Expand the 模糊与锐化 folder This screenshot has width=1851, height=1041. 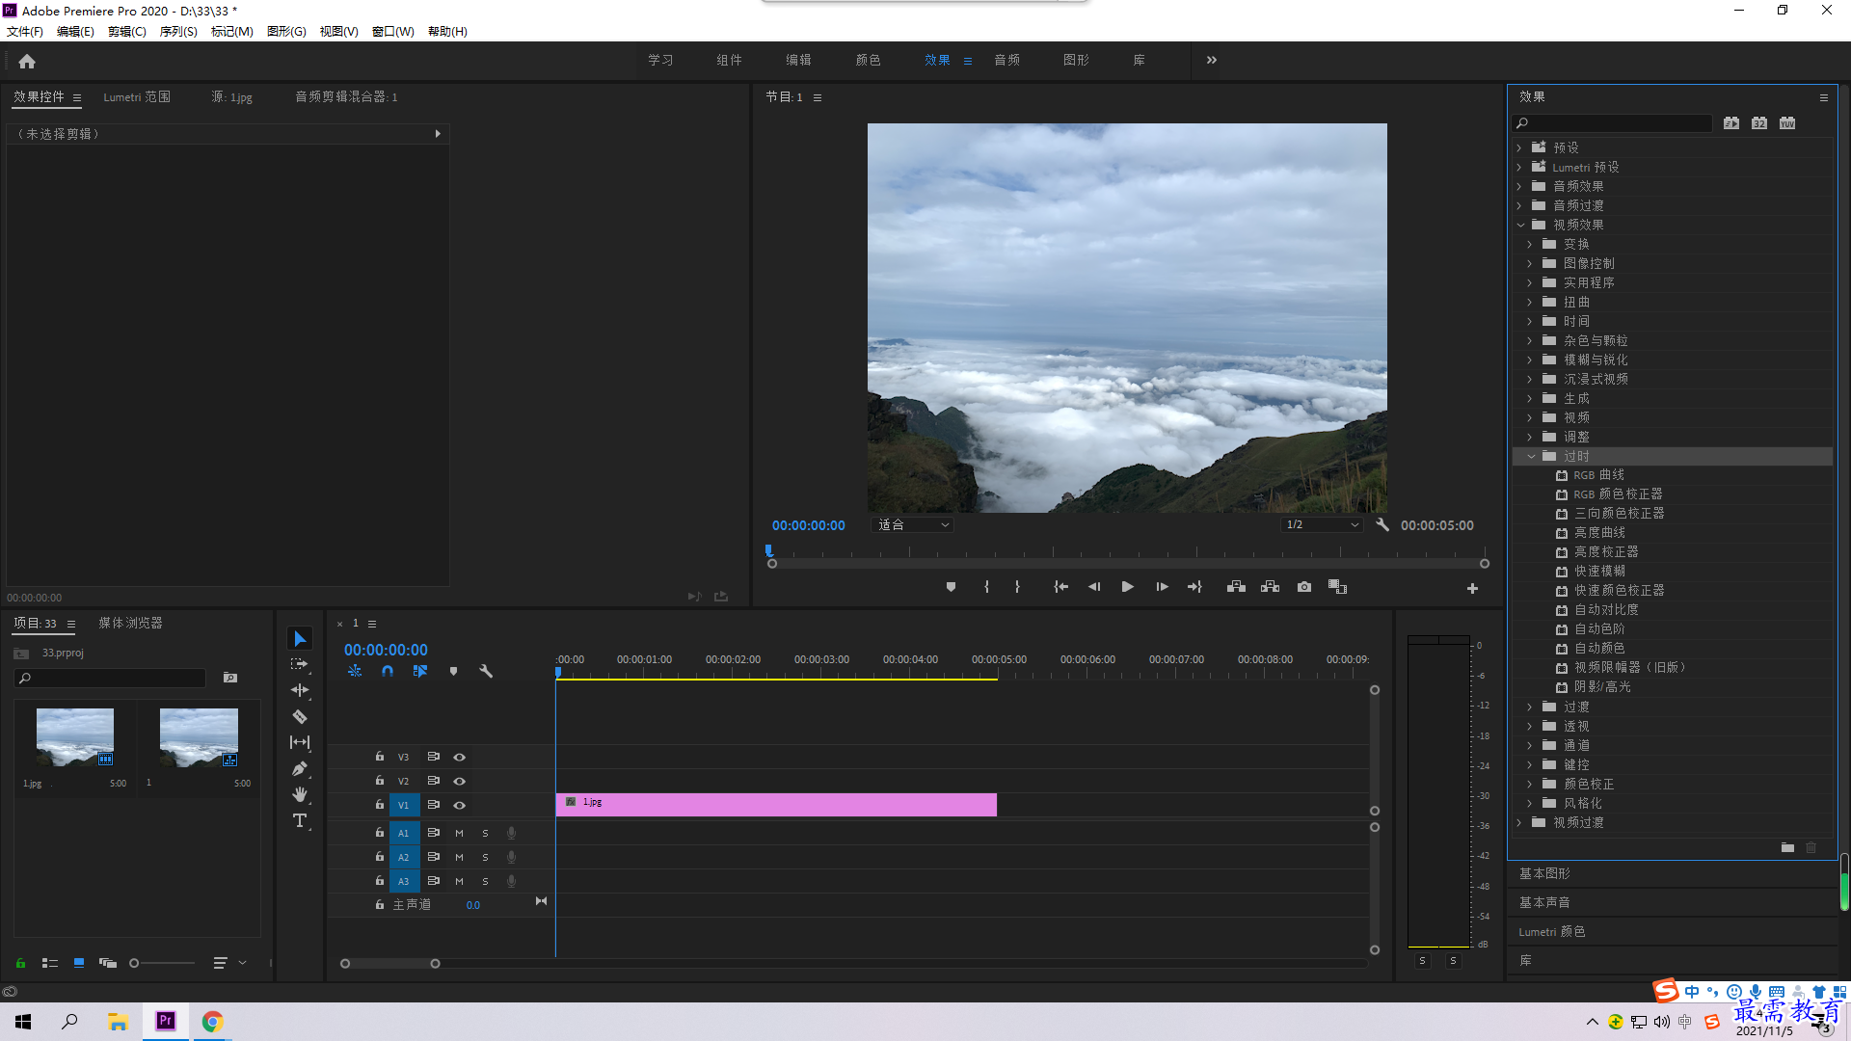[1530, 360]
